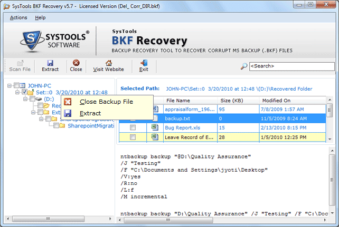Toggle the checkbox of the Ext folder node
Viewport: 339px width, 227px height.
click(40, 112)
